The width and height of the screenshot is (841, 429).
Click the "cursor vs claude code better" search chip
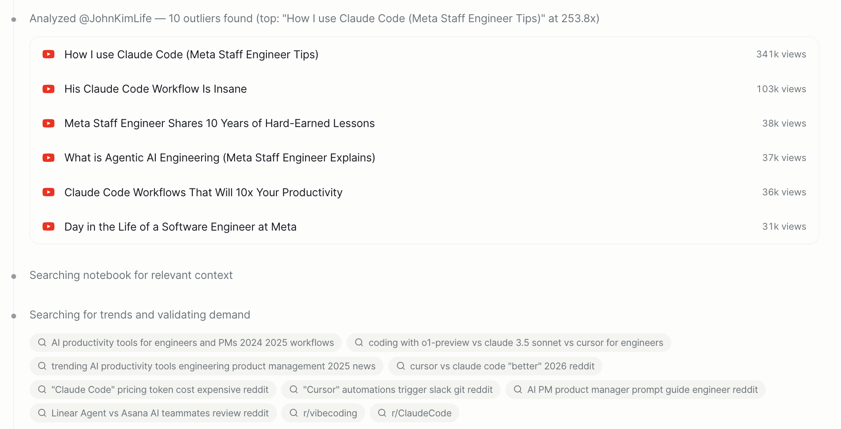pos(495,366)
